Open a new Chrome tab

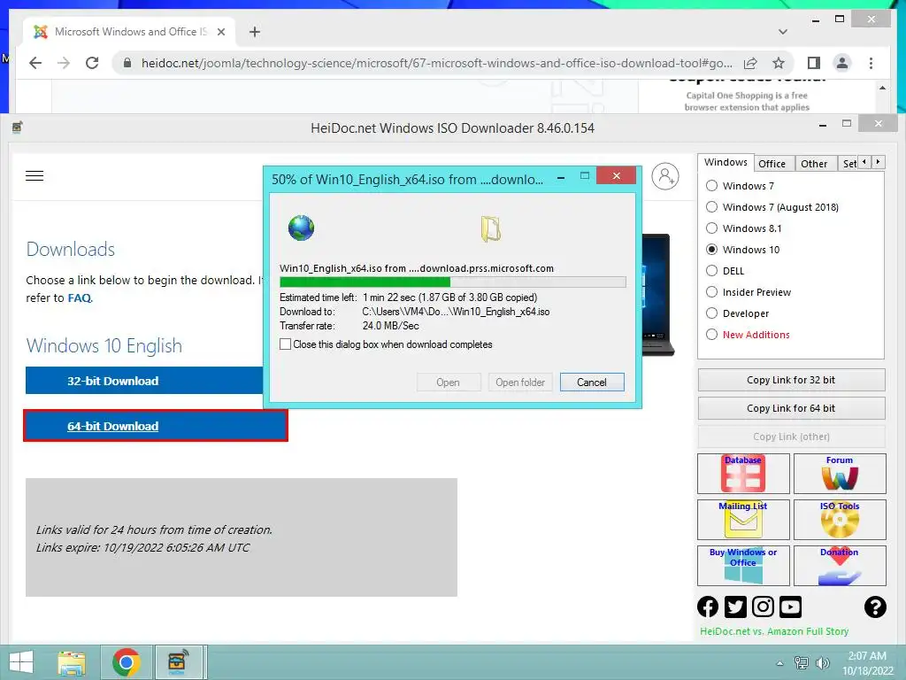(x=255, y=32)
